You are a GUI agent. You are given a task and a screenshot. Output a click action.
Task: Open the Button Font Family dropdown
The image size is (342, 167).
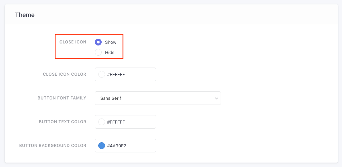tap(158, 98)
